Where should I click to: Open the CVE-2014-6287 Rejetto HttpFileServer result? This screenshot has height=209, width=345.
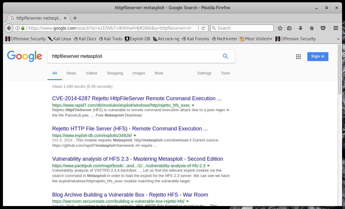137,98
